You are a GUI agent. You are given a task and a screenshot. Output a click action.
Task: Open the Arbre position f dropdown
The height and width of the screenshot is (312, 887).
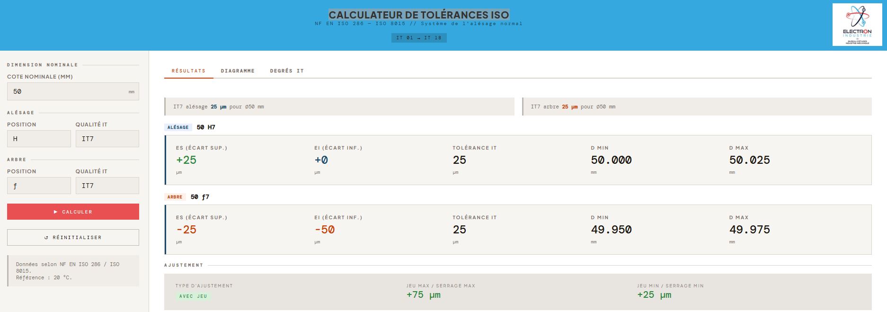click(x=39, y=186)
